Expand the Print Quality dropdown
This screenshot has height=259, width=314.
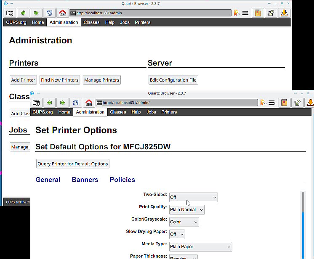click(187, 210)
